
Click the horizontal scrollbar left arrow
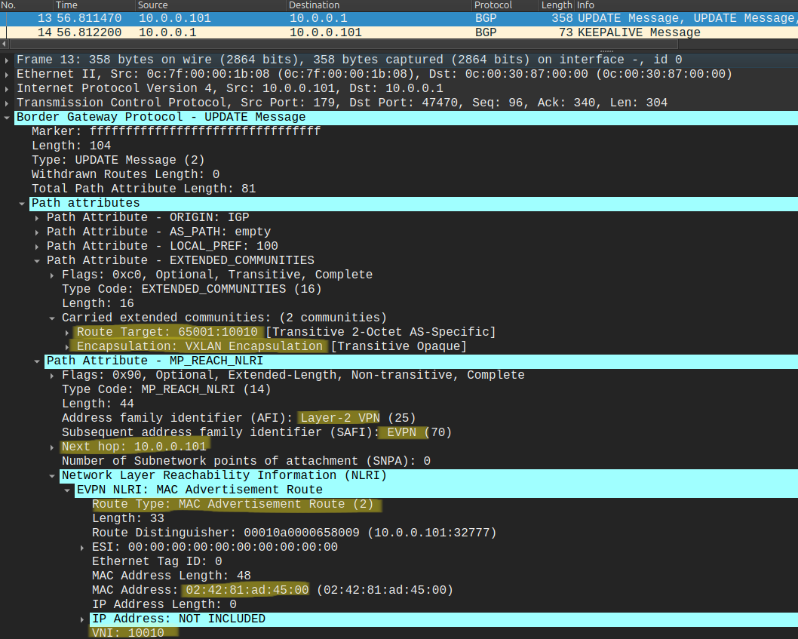(4, 44)
